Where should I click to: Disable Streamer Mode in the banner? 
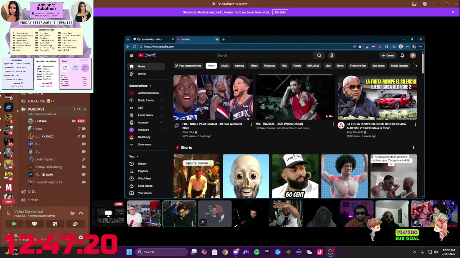click(x=280, y=12)
